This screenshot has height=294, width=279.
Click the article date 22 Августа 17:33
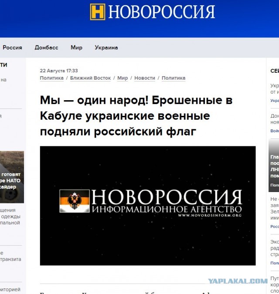click(59, 71)
